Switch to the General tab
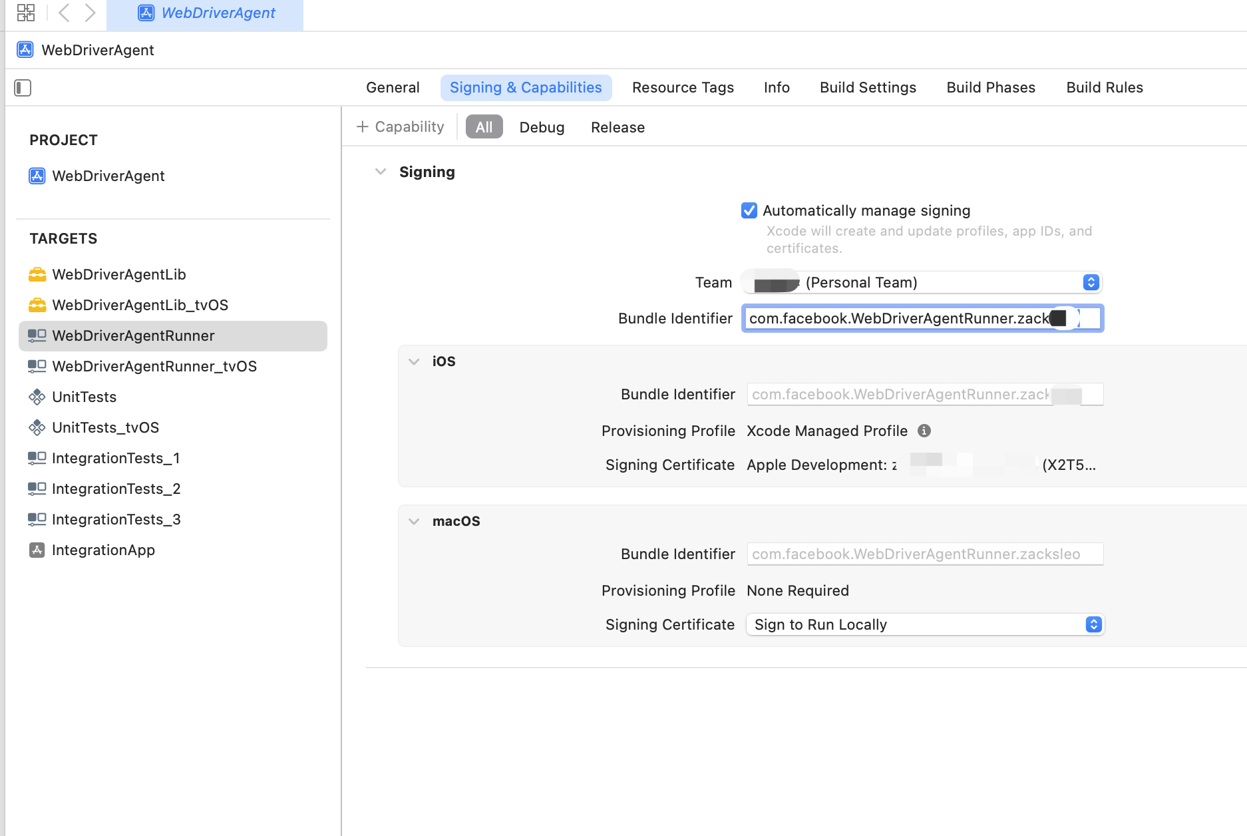 [x=393, y=87]
